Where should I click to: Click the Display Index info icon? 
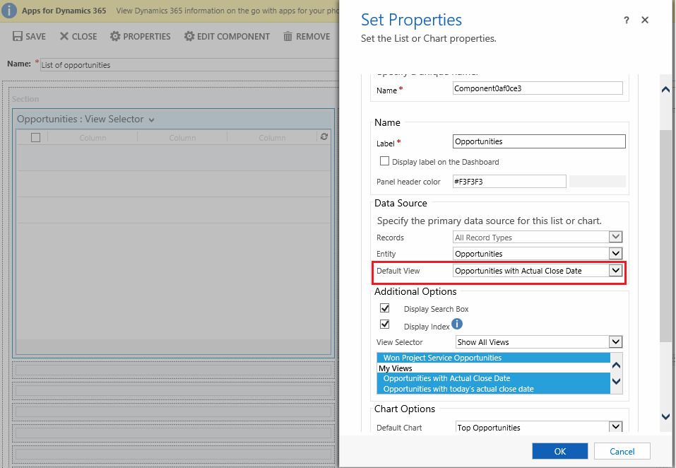click(x=457, y=324)
